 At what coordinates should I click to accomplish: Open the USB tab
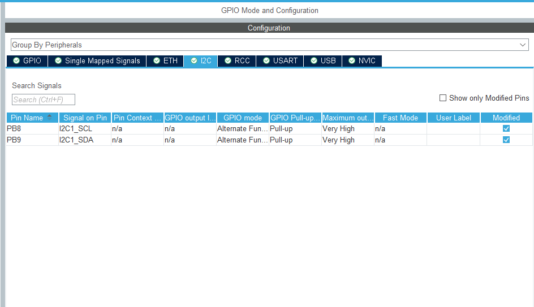(x=323, y=60)
